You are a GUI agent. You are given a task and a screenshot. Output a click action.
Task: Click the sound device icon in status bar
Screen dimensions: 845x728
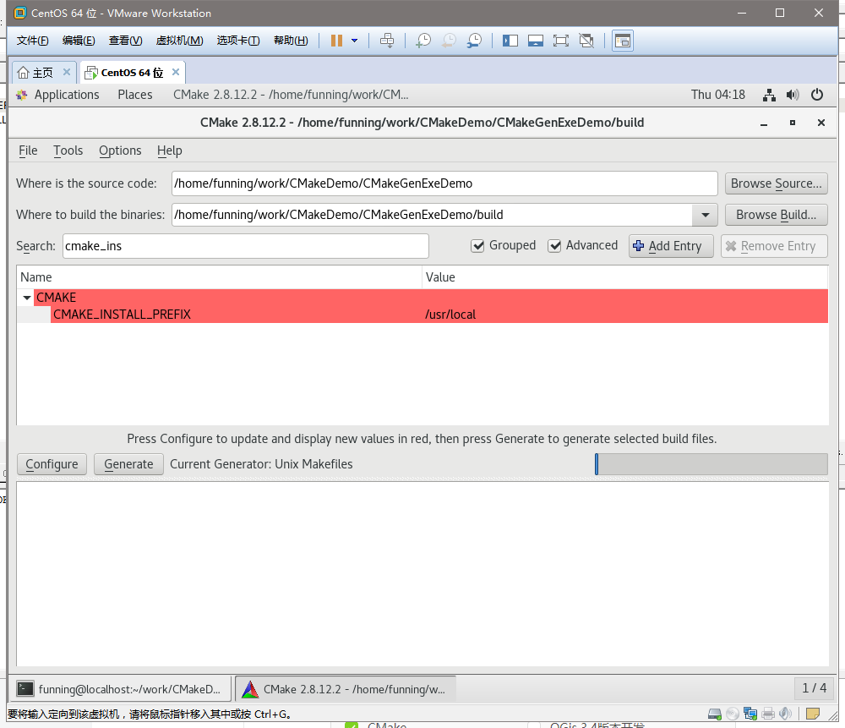(783, 714)
